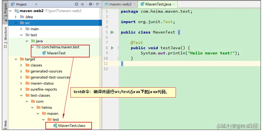This screenshot has width=262, height=131.
Task: Select the generated-test-sources folder
Action: click(x=50, y=77)
